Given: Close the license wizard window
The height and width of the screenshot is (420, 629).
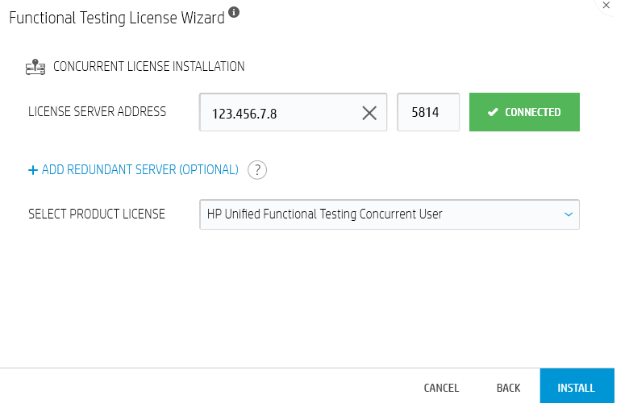Looking at the screenshot, I should pyautogui.click(x=606, y=5).
